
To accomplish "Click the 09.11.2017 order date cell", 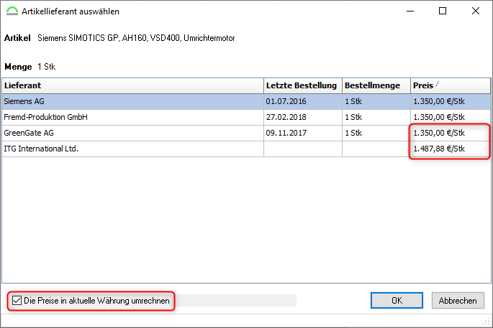I will [303, 133].
